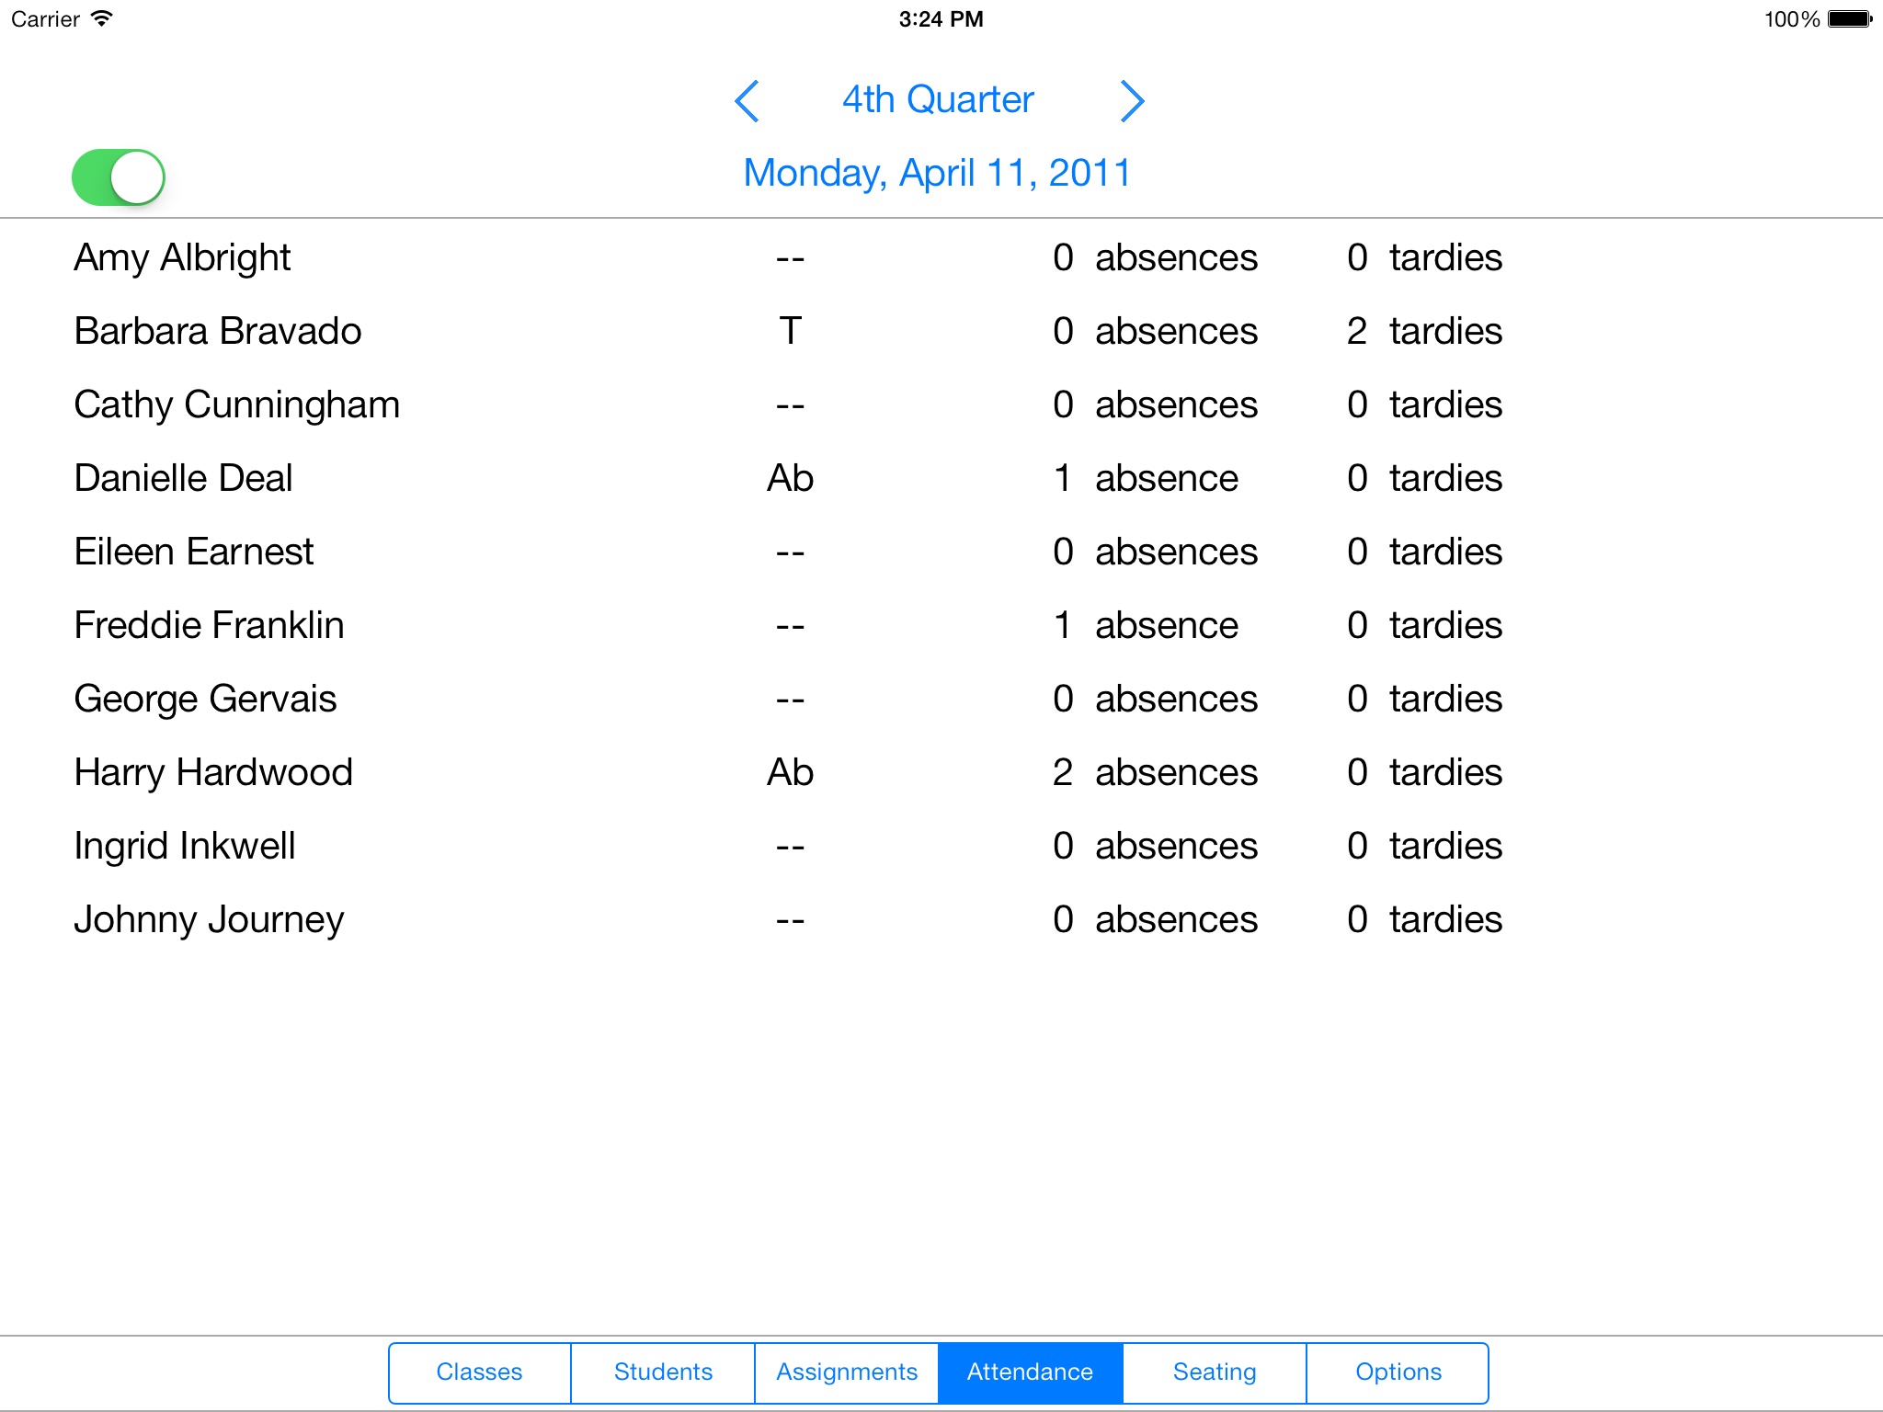This screenshot has height=1412, width=1883.
Task: Toggle the green attendance switch
Action: 119,176
